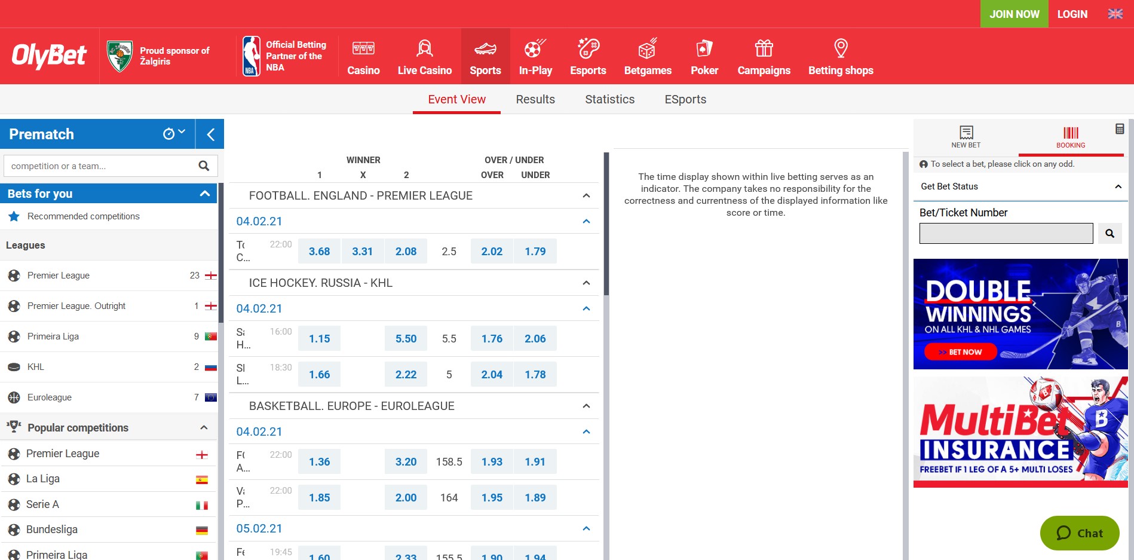Screen dimensions: 1134x560
Task: Collapse Football England Premier League group
Action: coord(586,195)
